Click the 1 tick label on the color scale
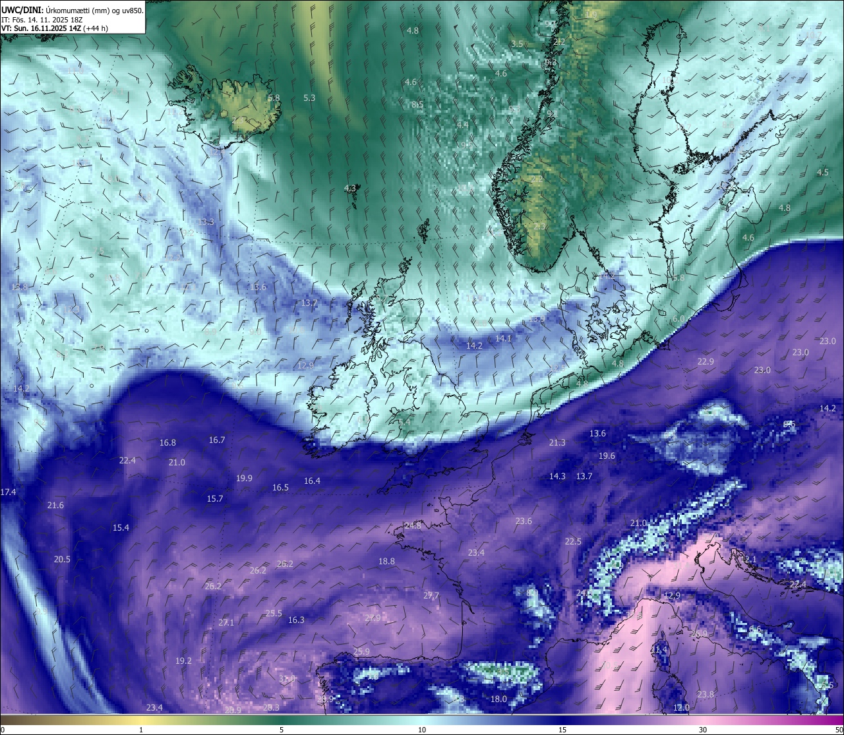This screenshot has height=735, width=844. [x=141, y=730]
